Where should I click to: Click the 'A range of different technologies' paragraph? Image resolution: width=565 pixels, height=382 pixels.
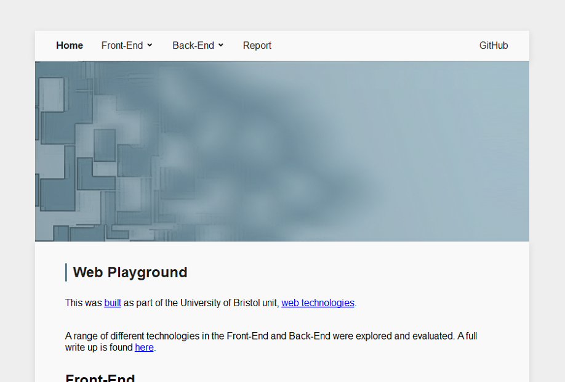point(271,341)
